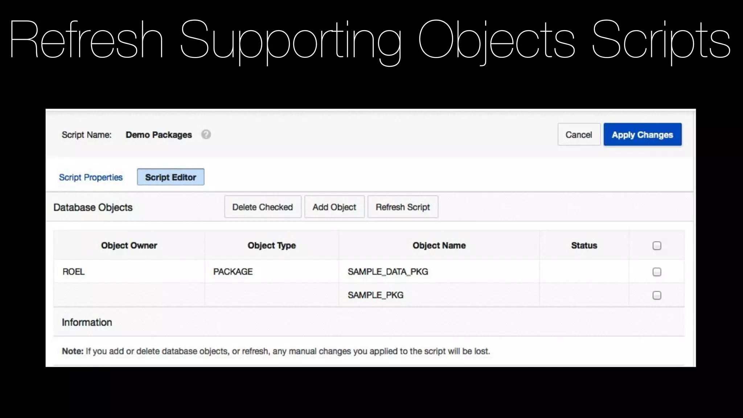The image size is (743, 418).
Task: Toggle the select-all checkbox in table header
Action: [657, 246]
